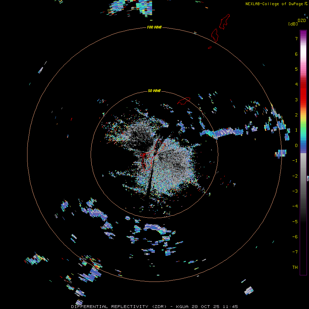The image size is (309, 309).
Task: Click the -3 value on the scale
Action: tap(295, 191)
